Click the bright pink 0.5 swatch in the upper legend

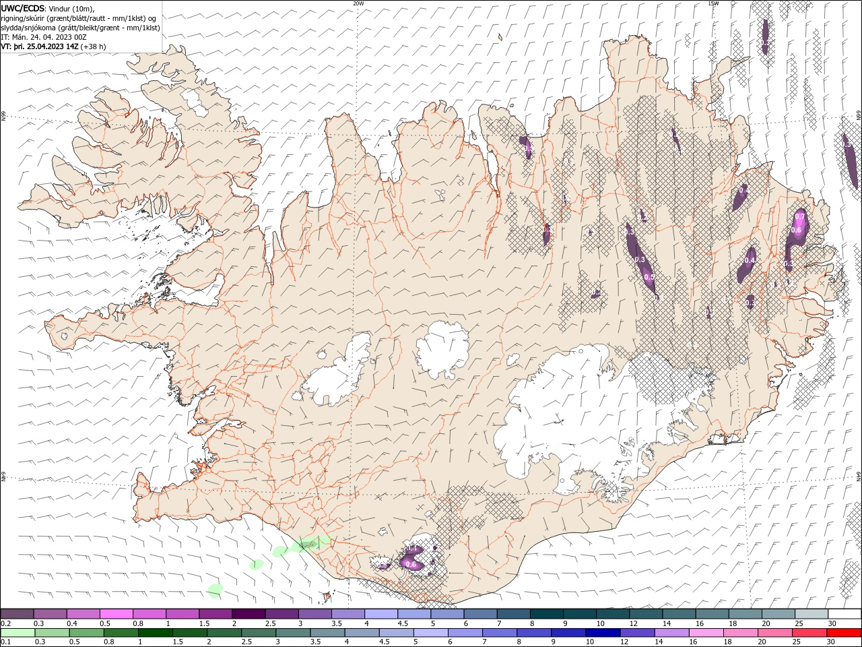(116, 614)
